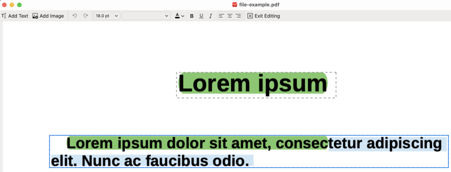Toggle italic formatting
The width and height of the screenshot is (451, 172).
point(211,16)
